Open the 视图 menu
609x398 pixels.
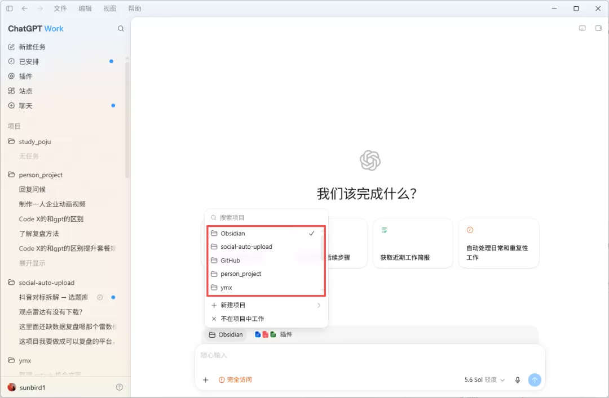pyautogui.click(x=110, y=8)
